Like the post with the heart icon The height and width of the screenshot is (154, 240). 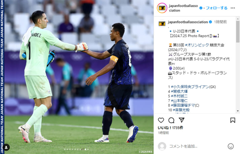coord(161,120)
